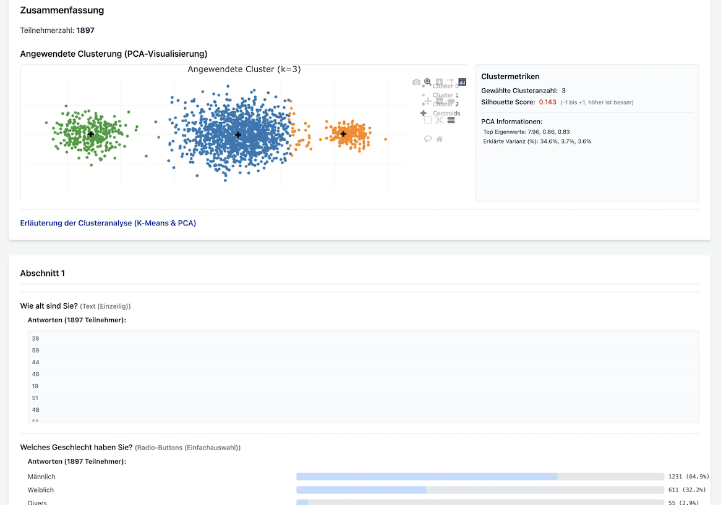Click the zoom-out minus icon in modebar
This screenshot has width=721, height=505.
[439, 101]
